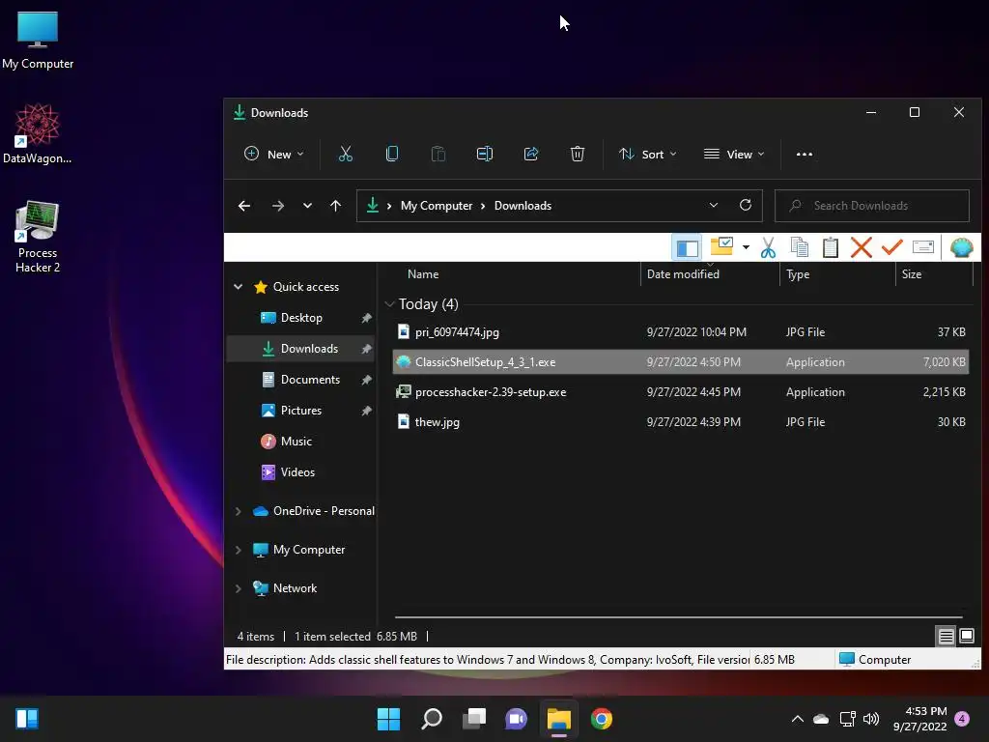Select Music in the navigation pane
This screenshot has width=989, height=742.
(301, 442)
